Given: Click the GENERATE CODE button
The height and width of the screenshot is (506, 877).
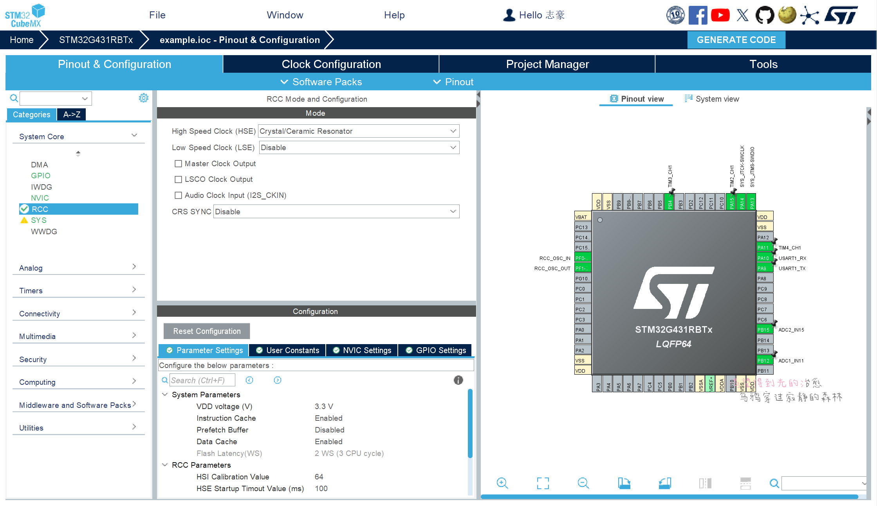Looking at the screenshot, I should (x=736, y=40).
